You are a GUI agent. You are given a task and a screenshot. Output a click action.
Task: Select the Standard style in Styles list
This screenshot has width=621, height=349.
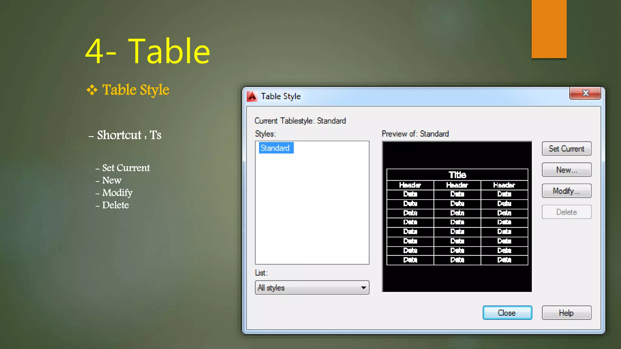point(275,148)
